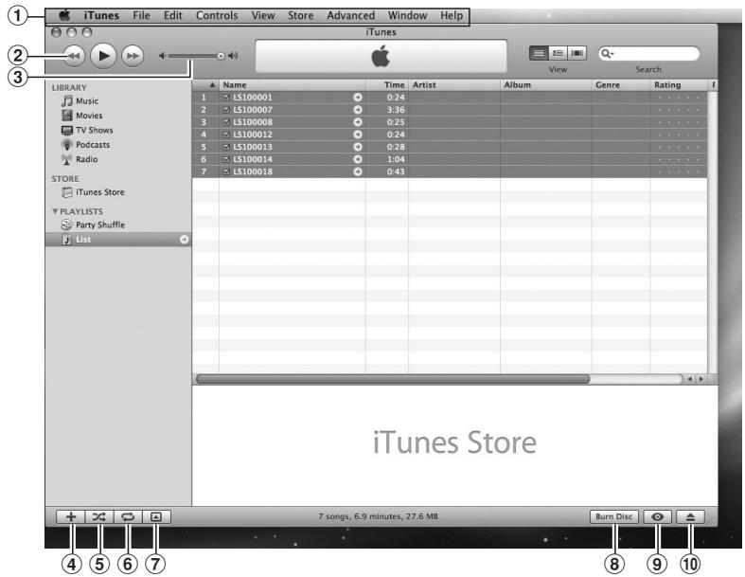
Task: Open the Controls menu
Action: click(x=217, y=16)
